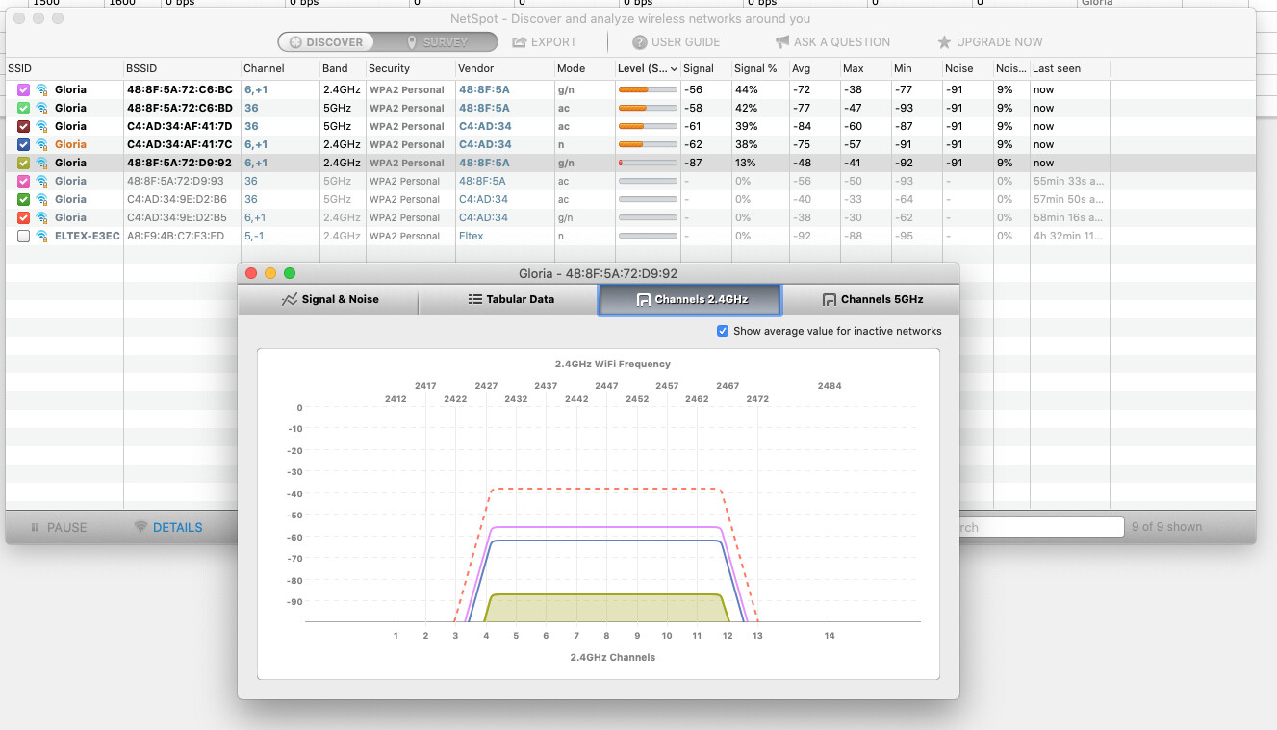Uncheck the Gloria 48:8F:5A:72:C6:BC checkbox
The image size is (1277, 730).
tap(24, 89)
